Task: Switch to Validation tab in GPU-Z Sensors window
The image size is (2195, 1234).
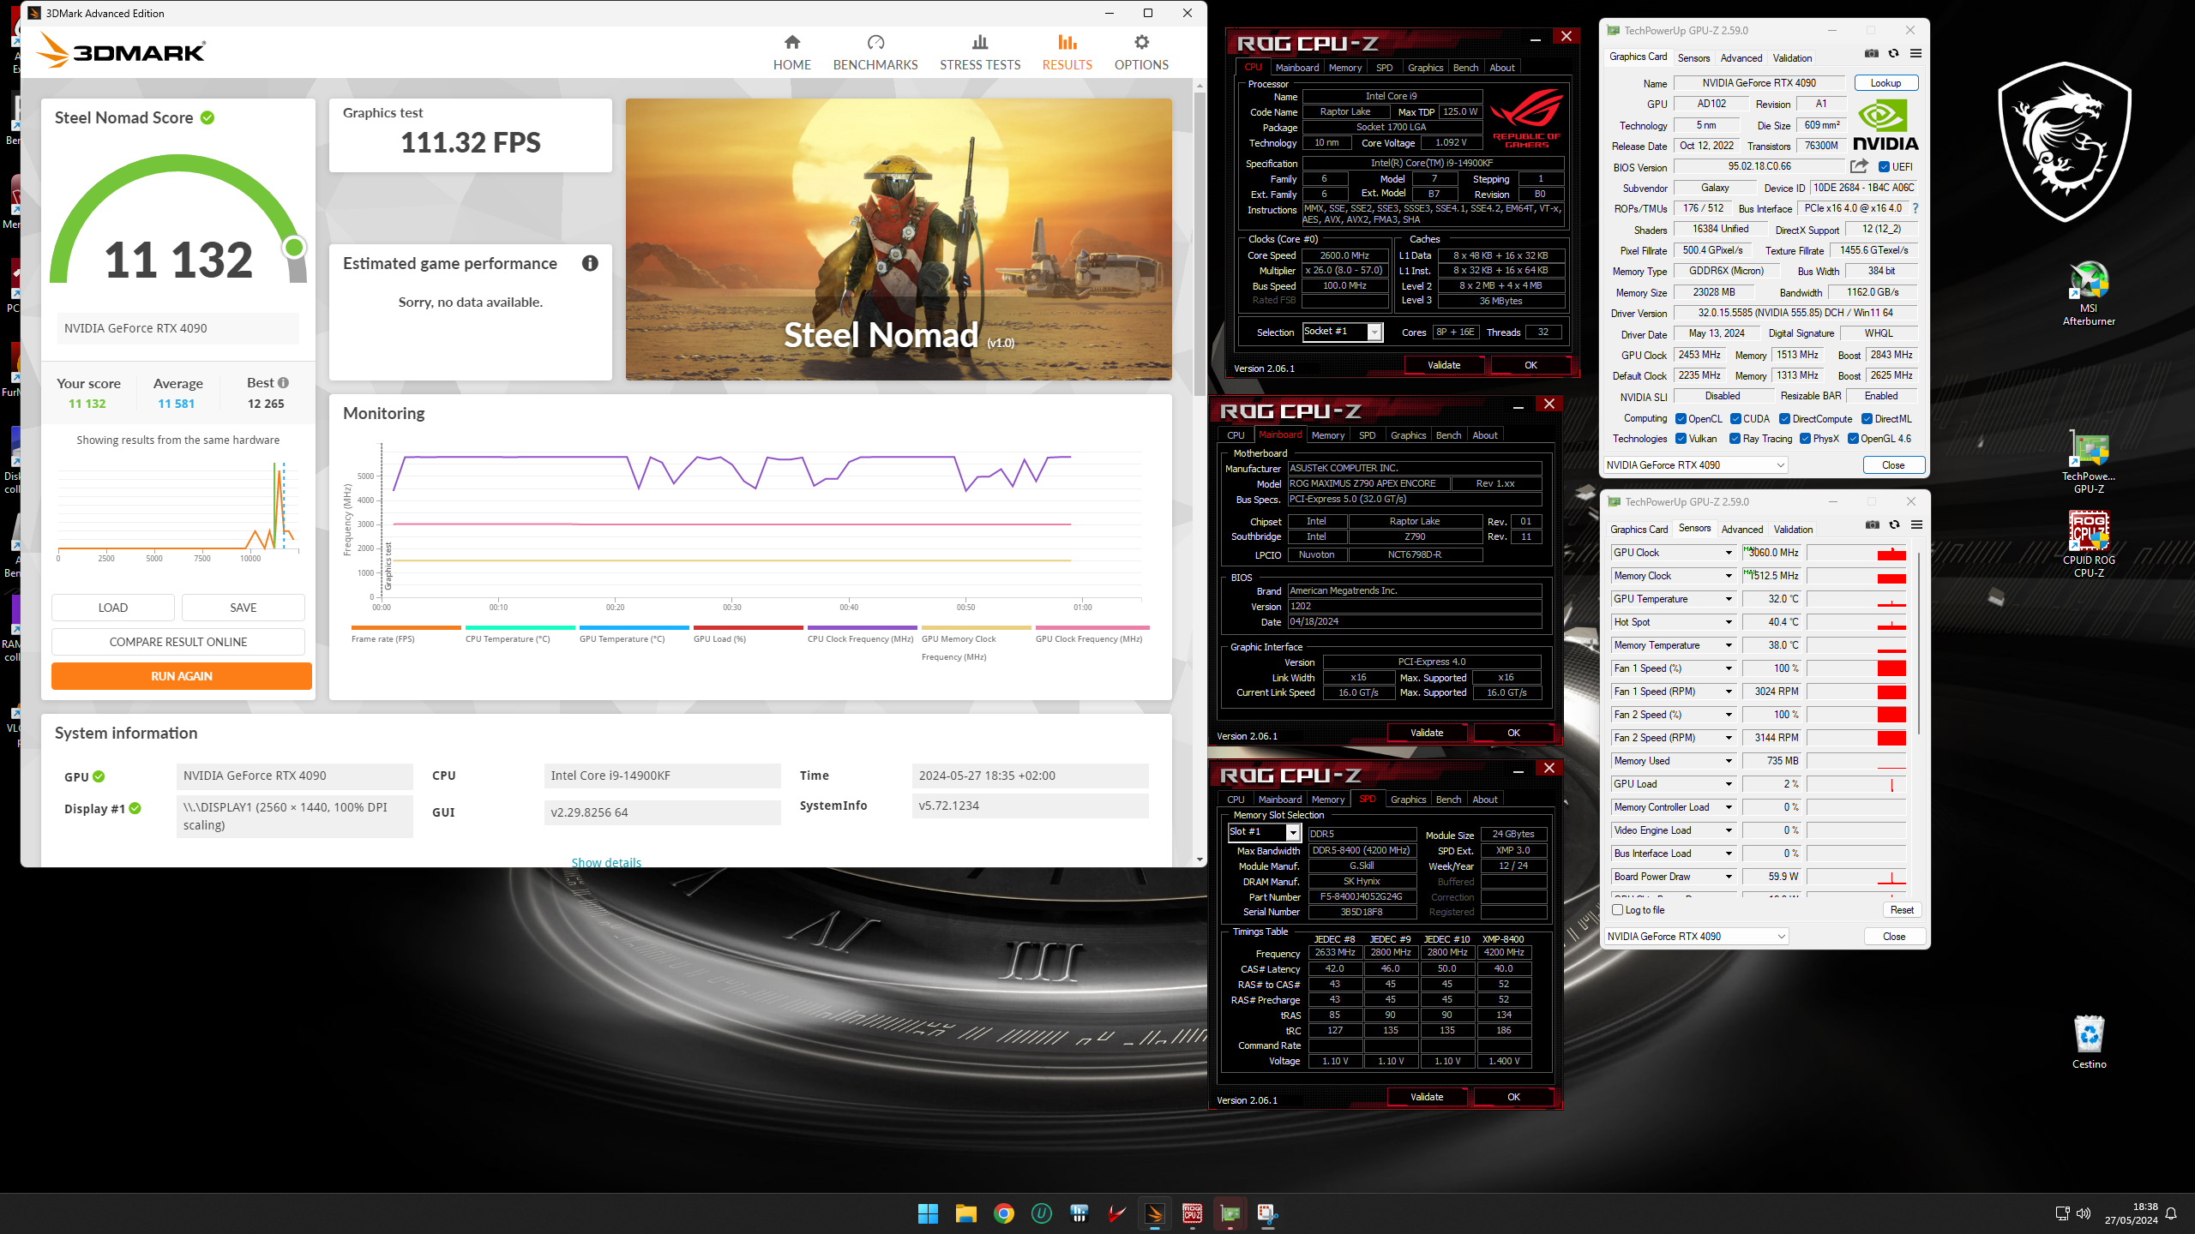Action: (1793, 530)
